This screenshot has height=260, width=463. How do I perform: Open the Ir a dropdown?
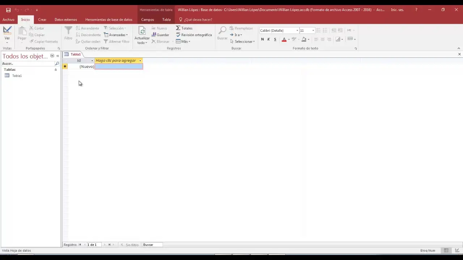pos(236,35)
